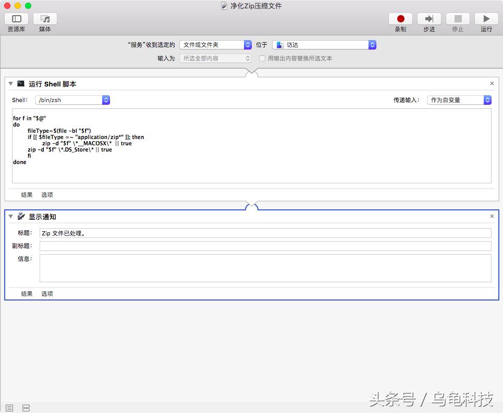The image size is (503, 413).
Task: Collapse the 显示通知 action
Action: point(10,217)
